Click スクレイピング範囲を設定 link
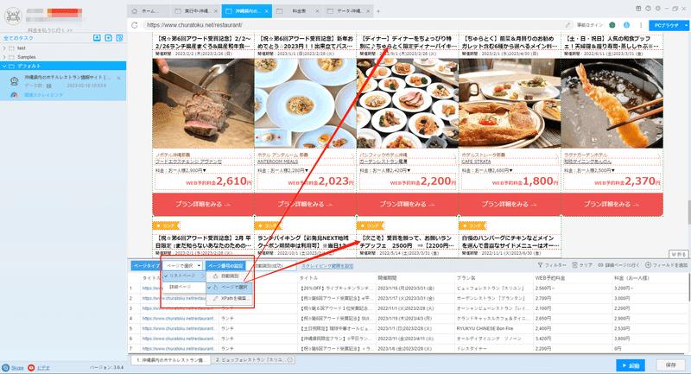 327,266
